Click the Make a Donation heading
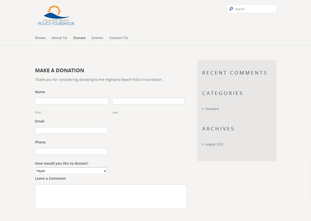This screenshot has height=221, width=311. pos(59,71)
